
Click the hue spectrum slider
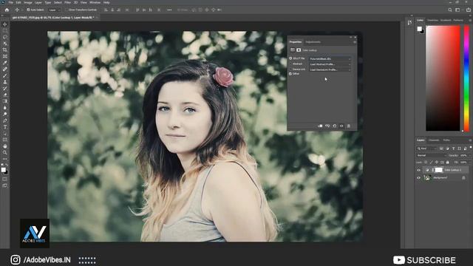466,78
